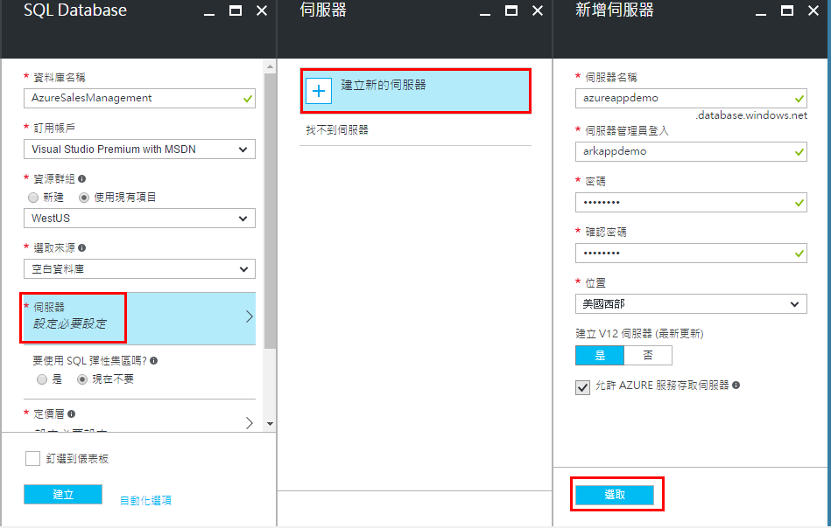Screen dimensions: 831x528
Task: Toggle 釘選到儀表板 checkbox
Action: [x=33, y=458]
